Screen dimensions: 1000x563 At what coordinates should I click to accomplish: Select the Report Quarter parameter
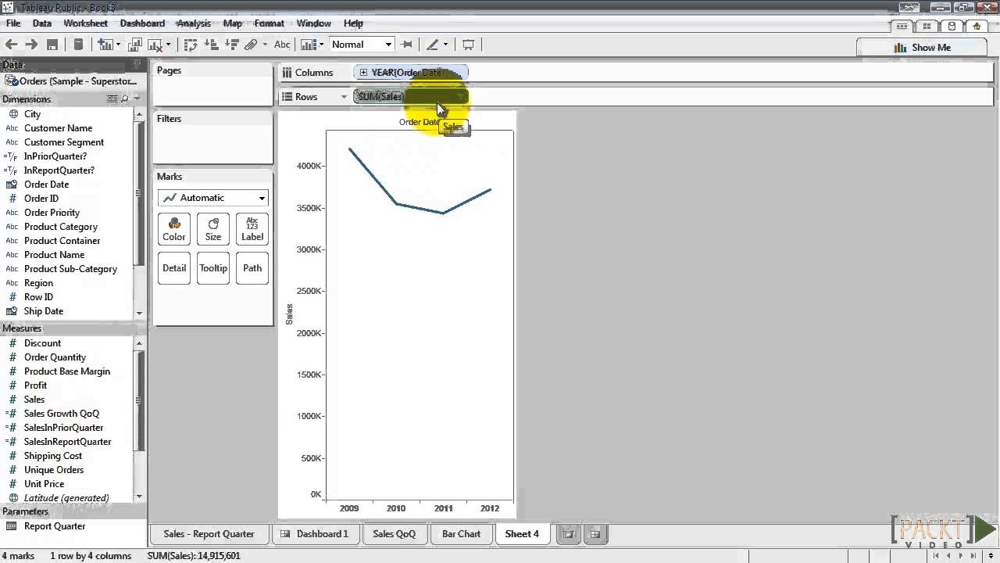[55, 526]
